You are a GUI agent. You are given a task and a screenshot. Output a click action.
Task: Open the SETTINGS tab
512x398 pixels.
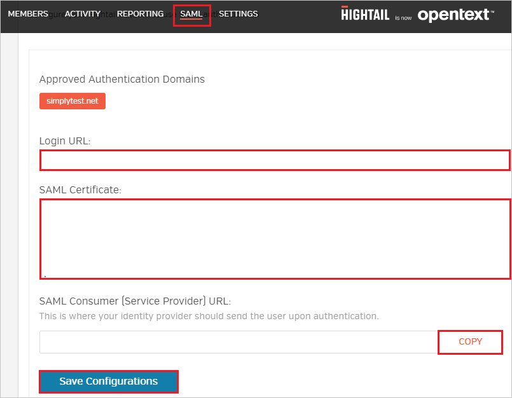(x=238, y=13)
